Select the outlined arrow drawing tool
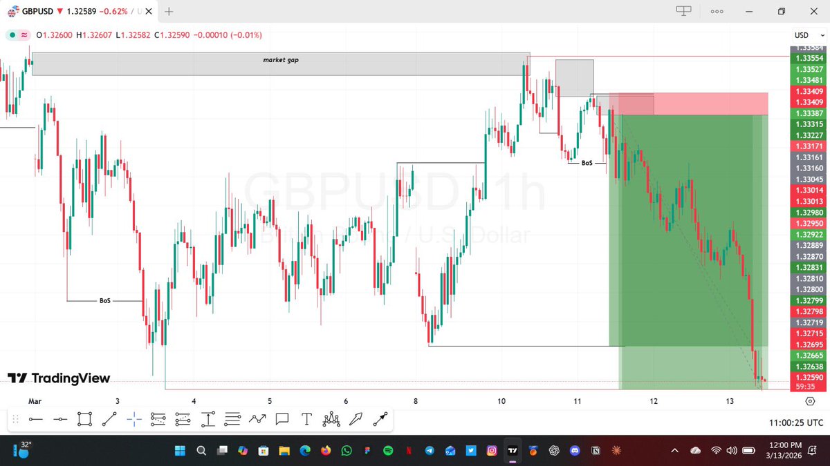The image size is (830, 466). pyautogui.click(x=356, y=418)
